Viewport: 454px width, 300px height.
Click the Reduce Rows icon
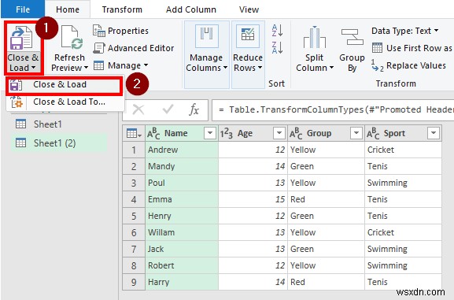pyautogui.click(x=248, y=36)
